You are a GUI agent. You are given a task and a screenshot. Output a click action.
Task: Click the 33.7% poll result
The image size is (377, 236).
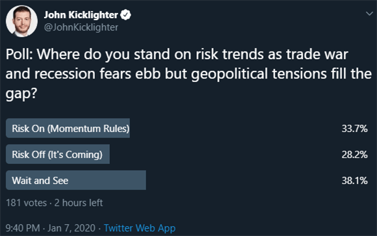tap(355, 129)
